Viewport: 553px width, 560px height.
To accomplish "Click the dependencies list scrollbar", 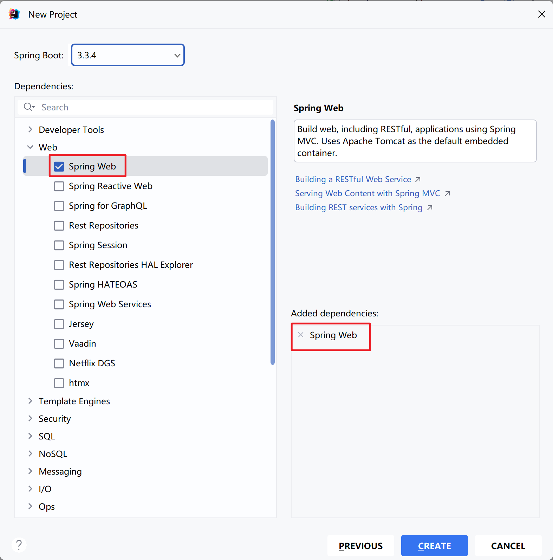I will coord(273,242).
